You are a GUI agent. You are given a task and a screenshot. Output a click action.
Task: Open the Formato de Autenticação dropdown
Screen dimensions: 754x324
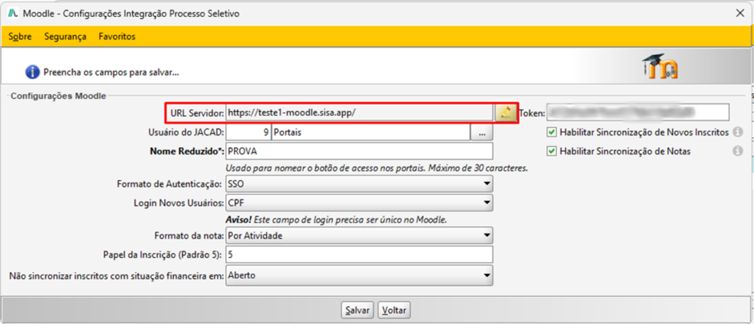point(359,184)
